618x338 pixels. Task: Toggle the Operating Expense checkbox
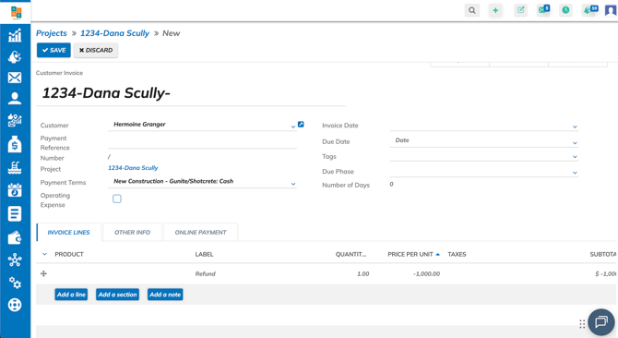[x=117, y=199]
